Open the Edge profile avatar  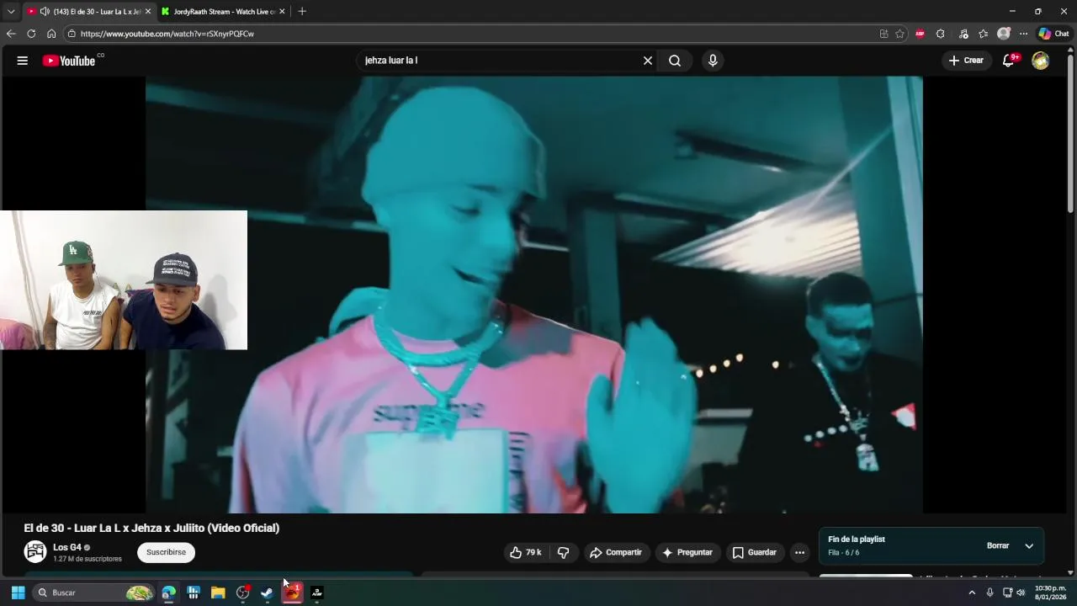[1003, 34]
